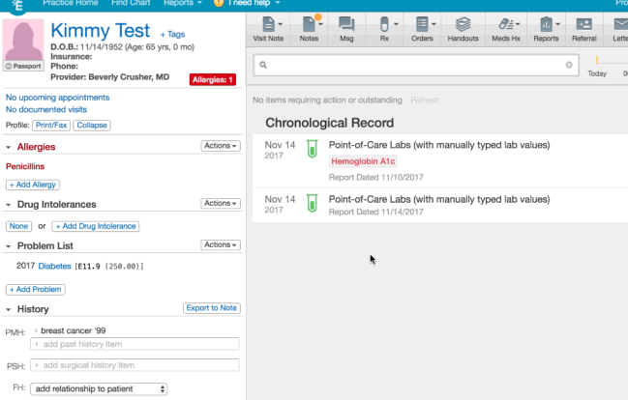Click the add past history item field

pos(135,344)
